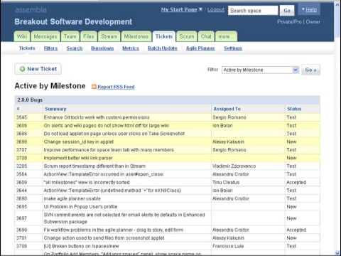Click the Report RSS Feed link
Image resolution: width=341 pixels, height=256 pixels.
coord(116,87)
